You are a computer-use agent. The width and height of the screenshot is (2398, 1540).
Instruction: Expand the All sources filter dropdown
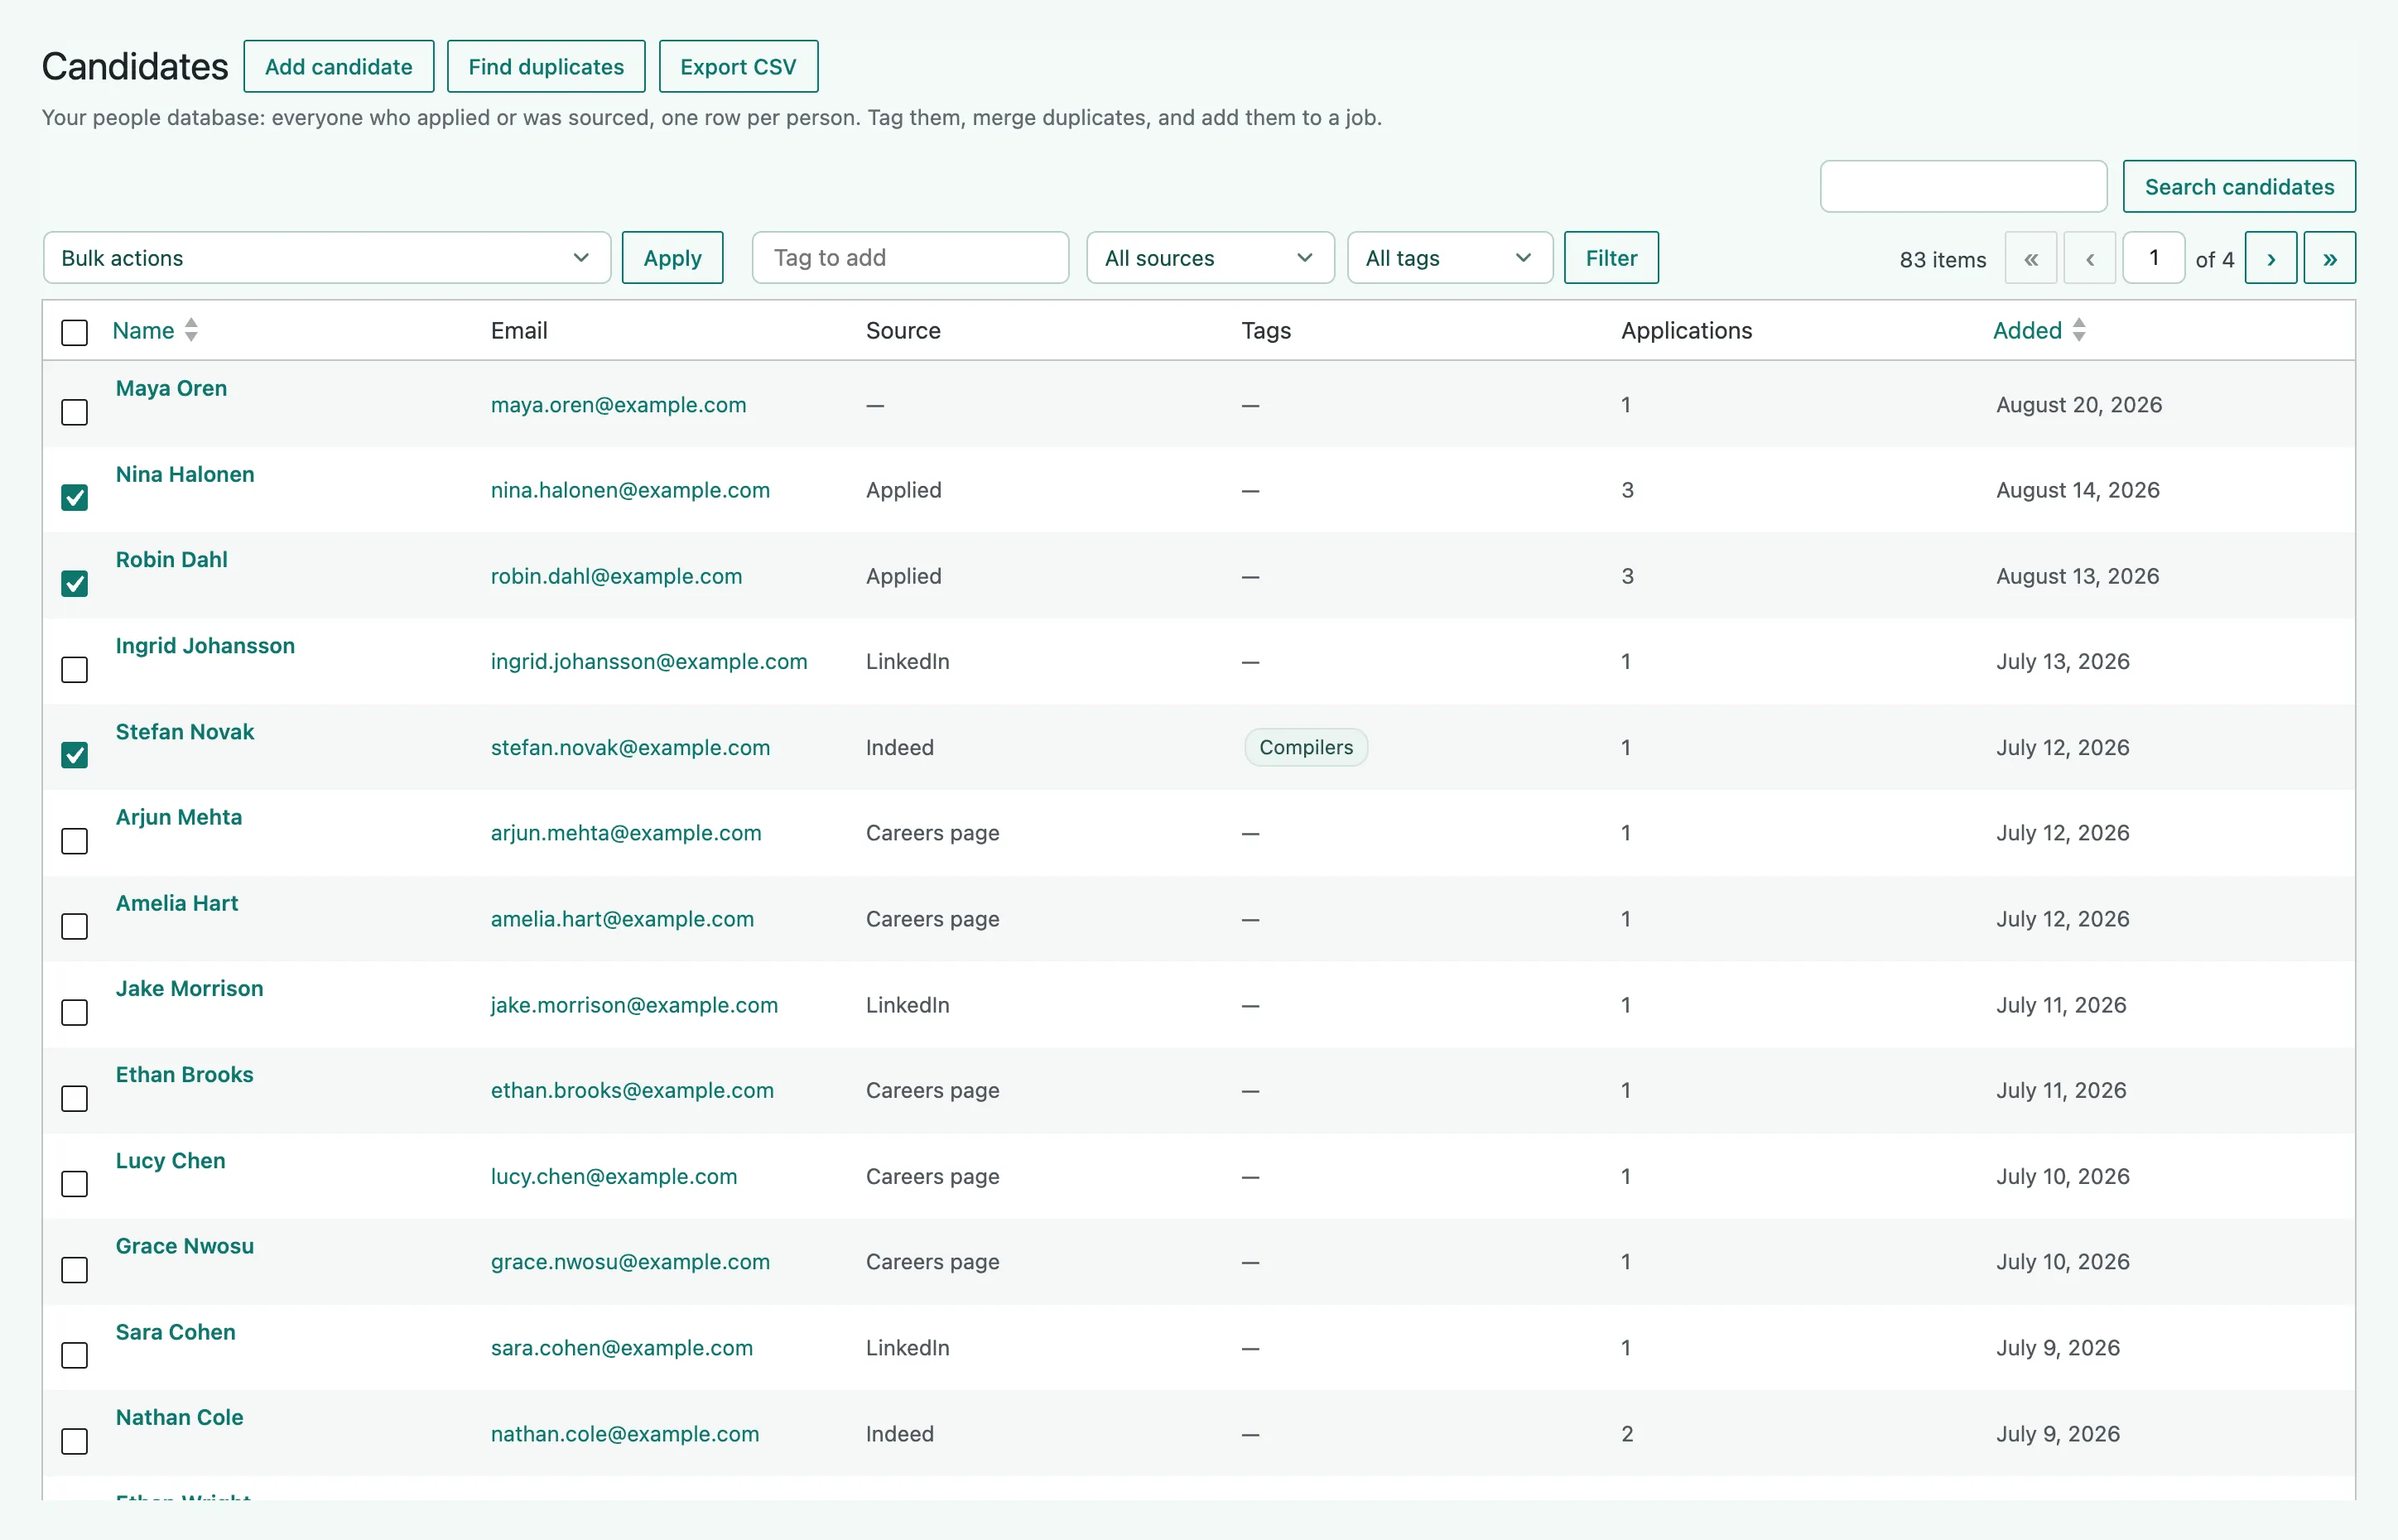tap(1210, 258)
